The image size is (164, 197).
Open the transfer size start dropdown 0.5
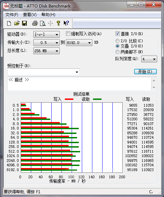47,43
